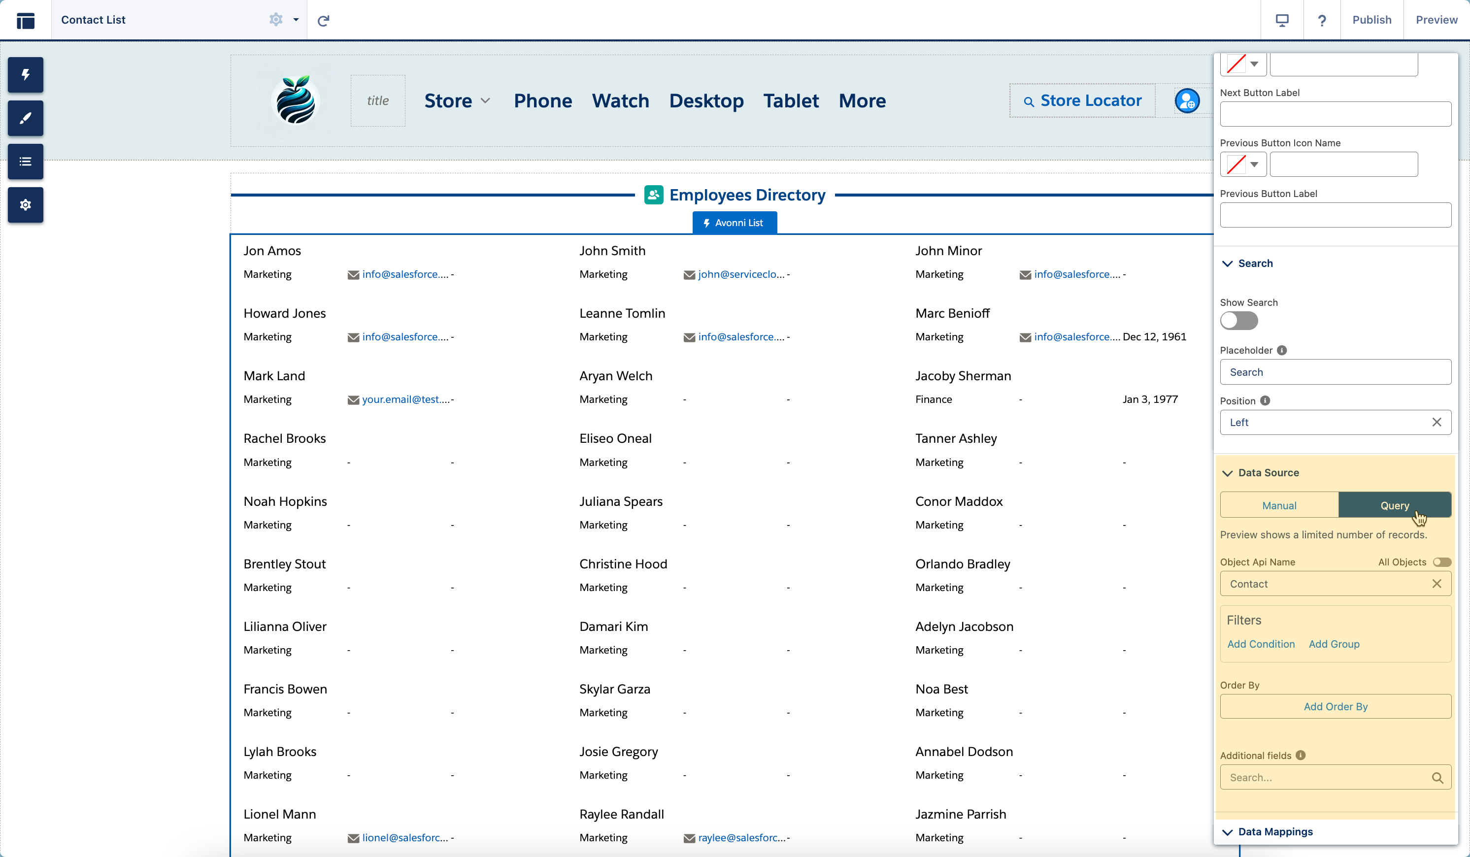This screenshot has height=857, width=1470.
Task: Open the Page Structure list panel
Action: [25, 162]
